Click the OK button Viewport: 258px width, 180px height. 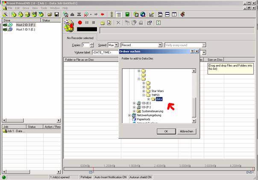[166, 131]
